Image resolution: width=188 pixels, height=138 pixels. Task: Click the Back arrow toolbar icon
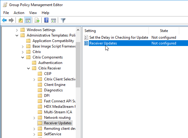pos(4,20)
